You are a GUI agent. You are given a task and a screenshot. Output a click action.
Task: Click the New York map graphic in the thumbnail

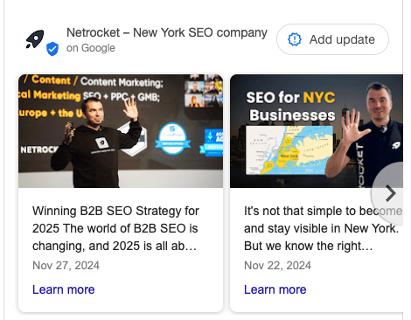tap(289, 150)
